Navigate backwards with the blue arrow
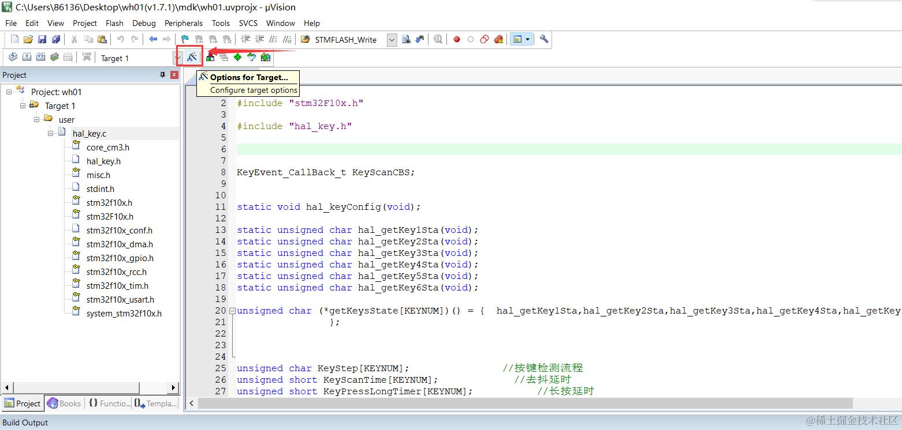Image resolution: width=902 pixels, height=430 pixels. 153,39
